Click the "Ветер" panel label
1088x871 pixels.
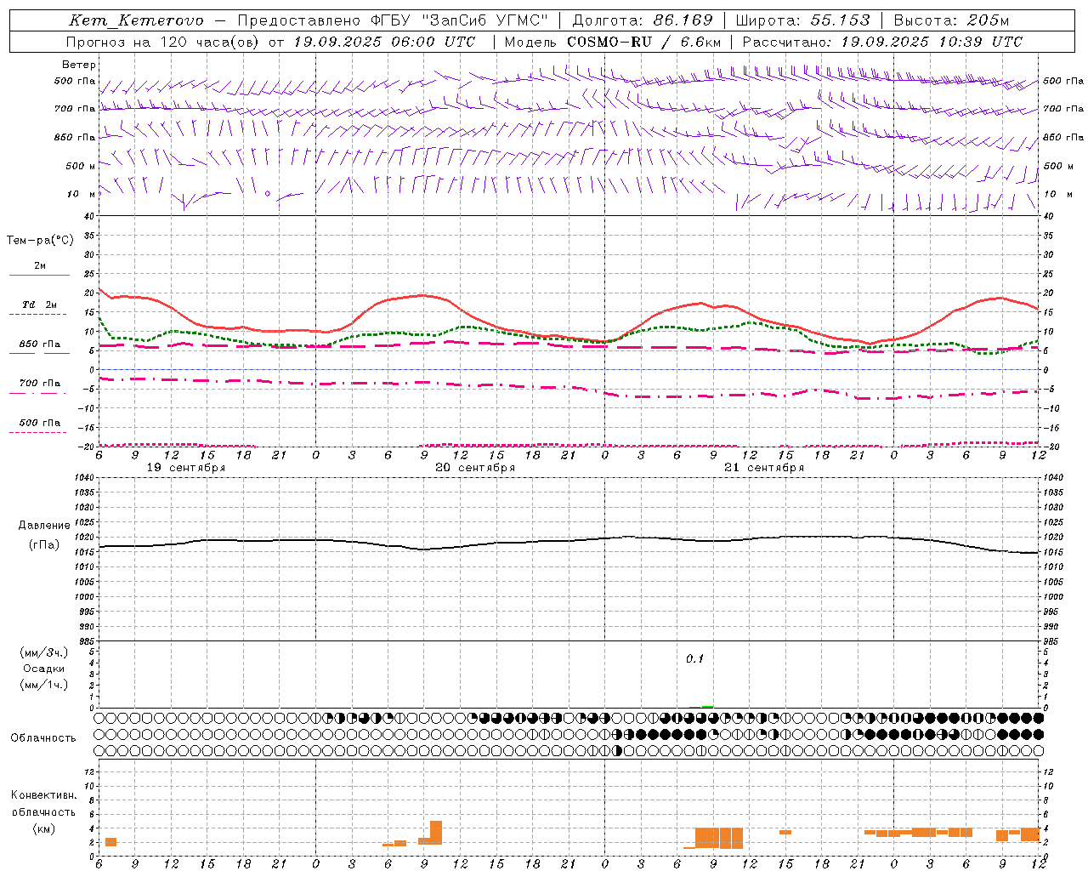coord(79,65)
